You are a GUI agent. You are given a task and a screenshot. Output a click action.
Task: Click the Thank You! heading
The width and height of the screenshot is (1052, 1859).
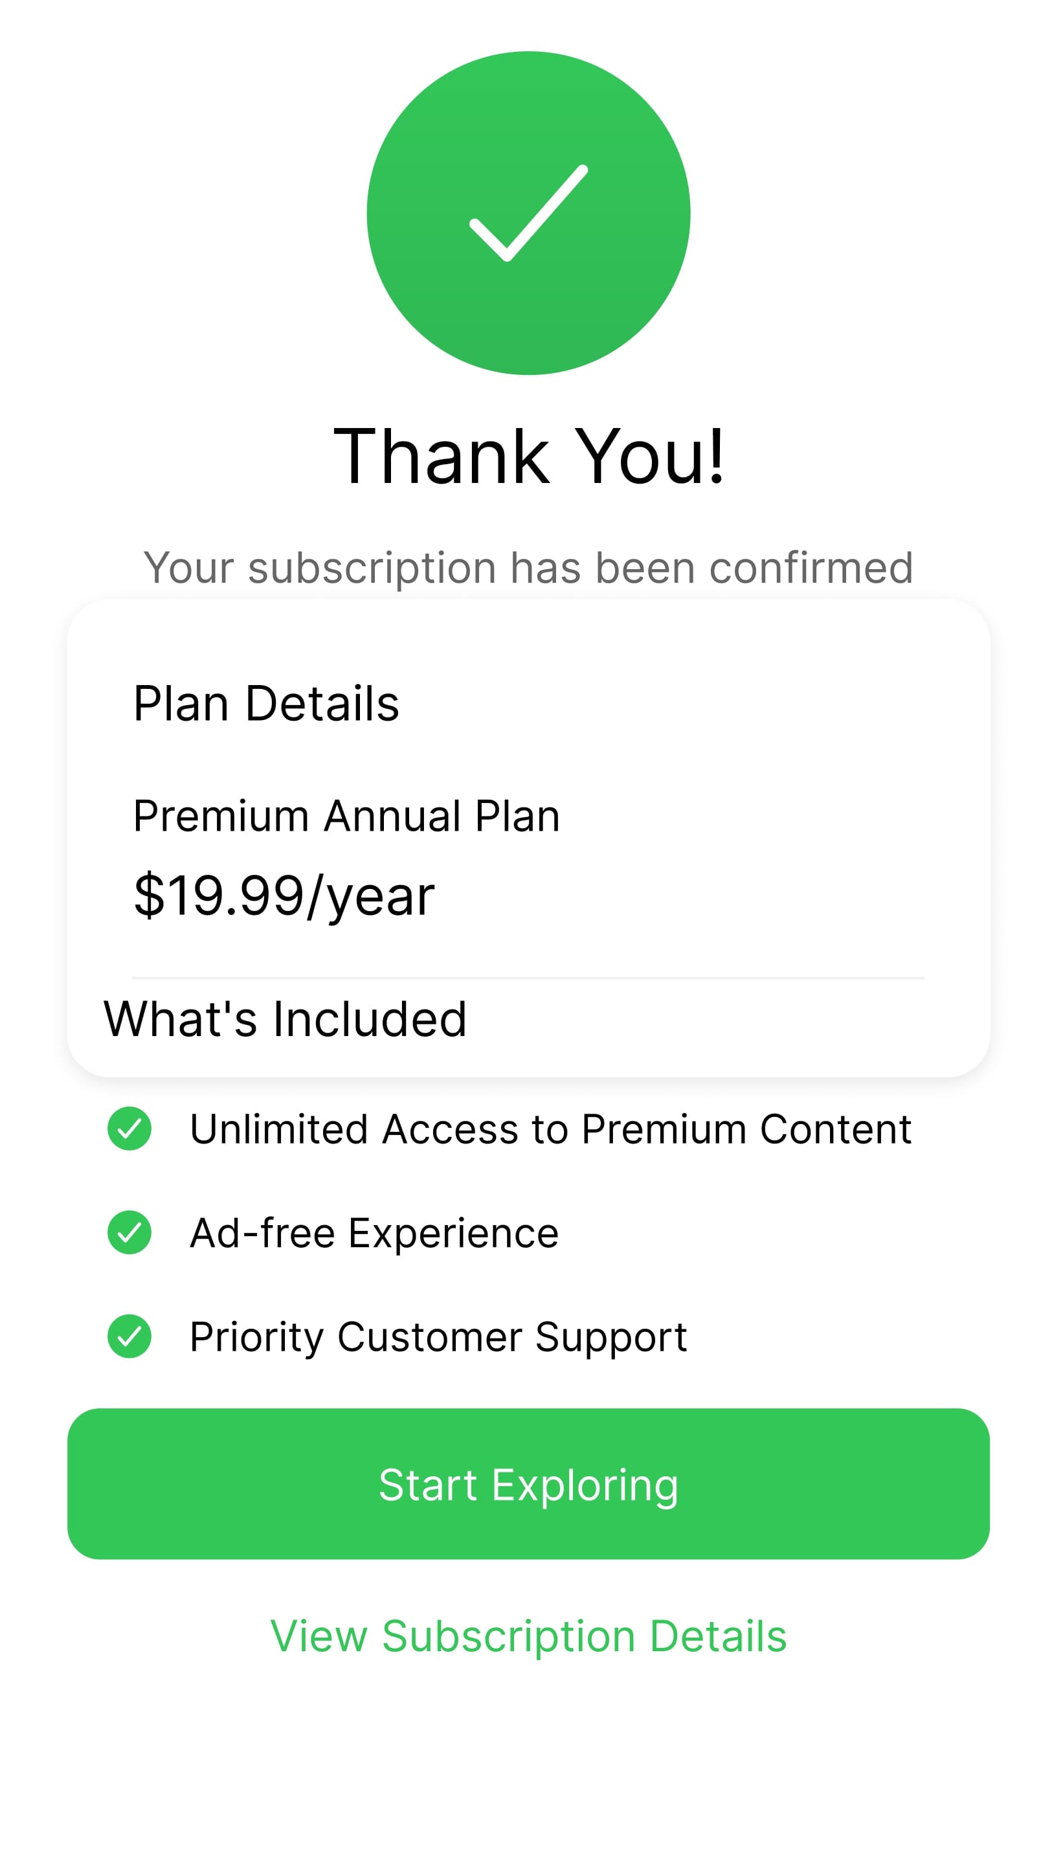[x=528, y=456]
